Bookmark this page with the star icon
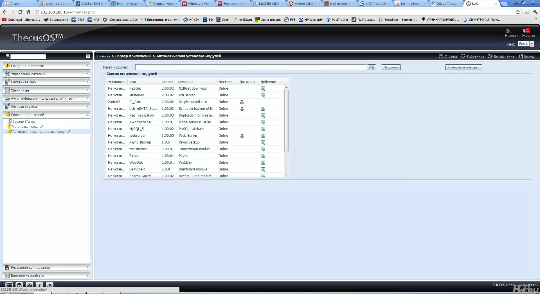 point(518,12)
